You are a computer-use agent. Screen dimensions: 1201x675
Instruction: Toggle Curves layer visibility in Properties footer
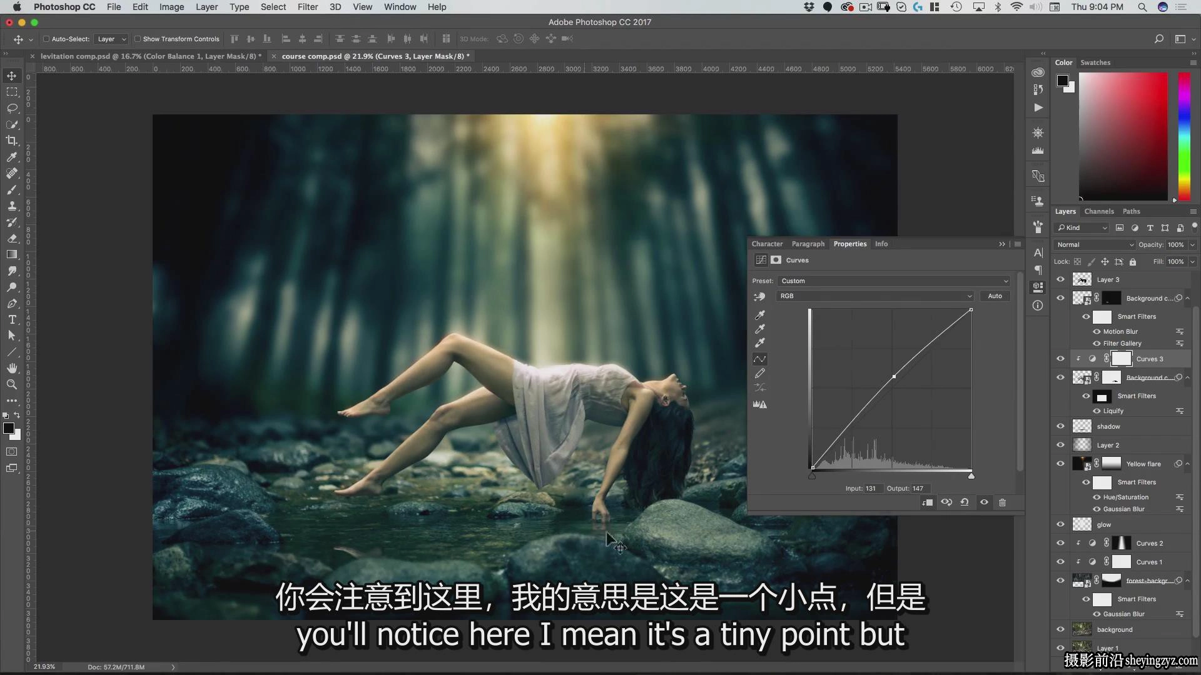pyautogui.click(x=984, y=502)
